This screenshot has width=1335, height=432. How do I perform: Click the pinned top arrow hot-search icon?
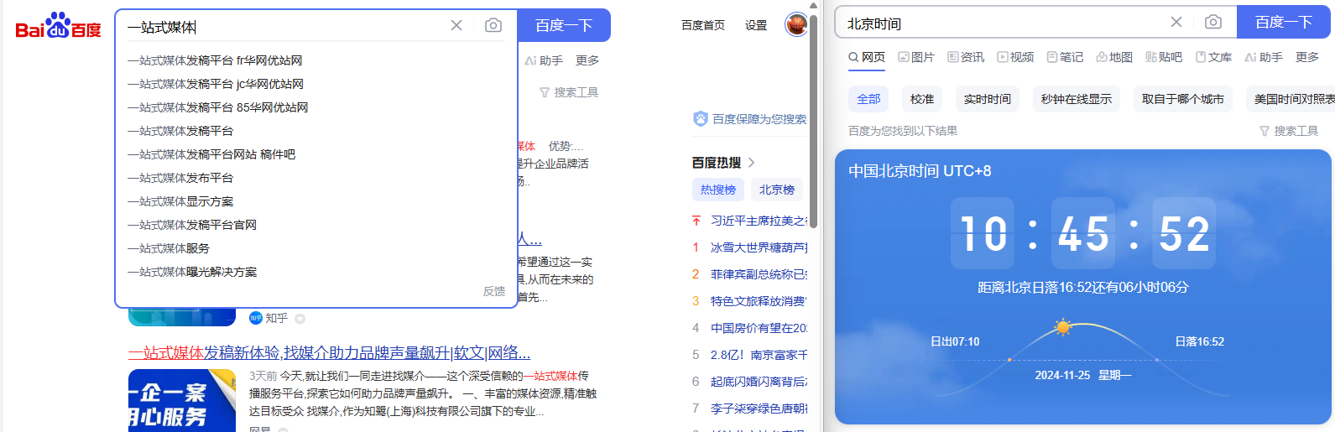tap(696, 221)
